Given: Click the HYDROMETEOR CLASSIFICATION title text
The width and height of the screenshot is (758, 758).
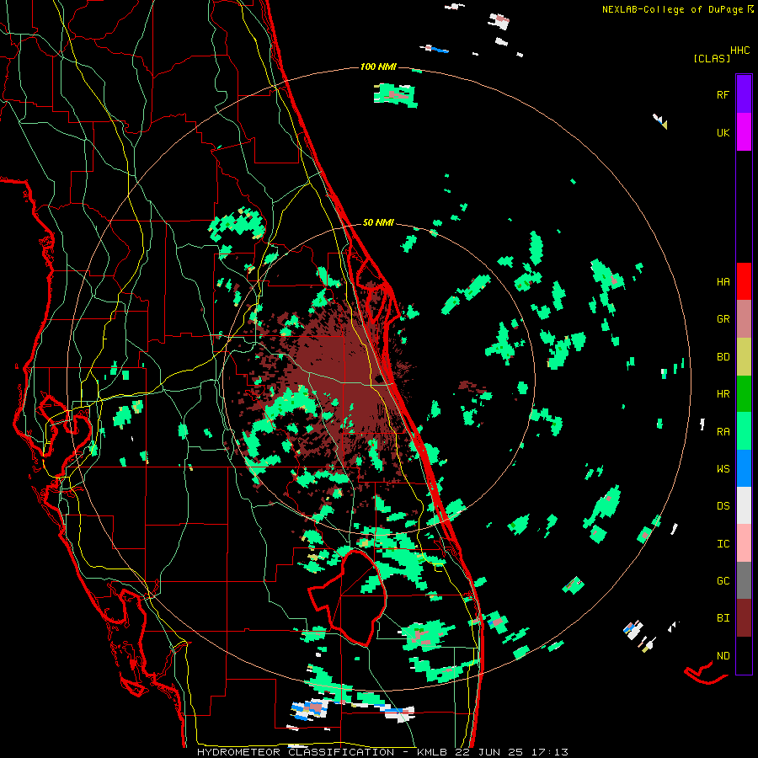Looking at the screenshot, I should pos(296,752).
